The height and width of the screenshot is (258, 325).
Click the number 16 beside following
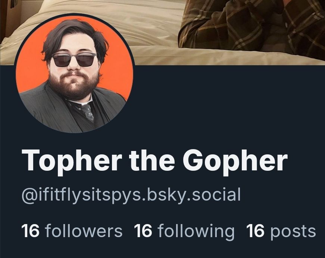point(143,231)
